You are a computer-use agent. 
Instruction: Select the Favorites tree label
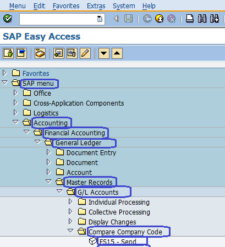tap(36, 74)
